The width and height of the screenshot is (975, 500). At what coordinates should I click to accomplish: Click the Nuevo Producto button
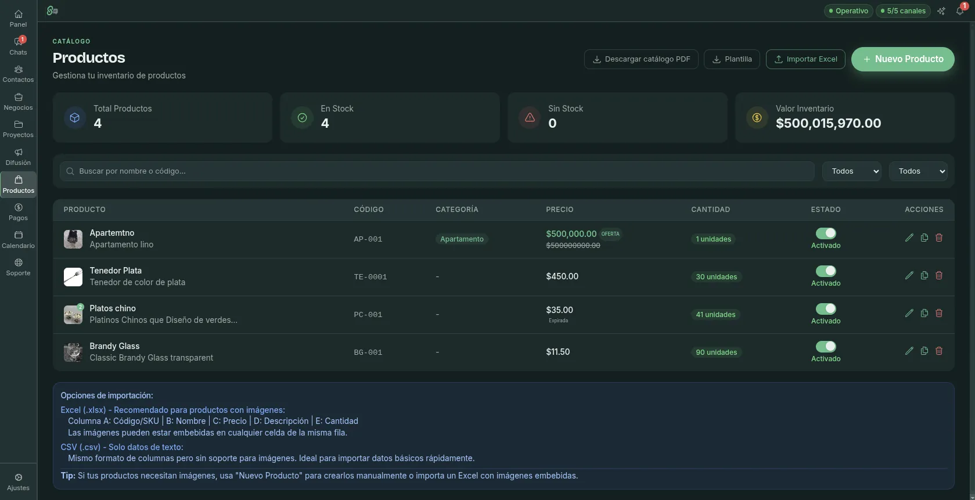click(x=902, y=59)
